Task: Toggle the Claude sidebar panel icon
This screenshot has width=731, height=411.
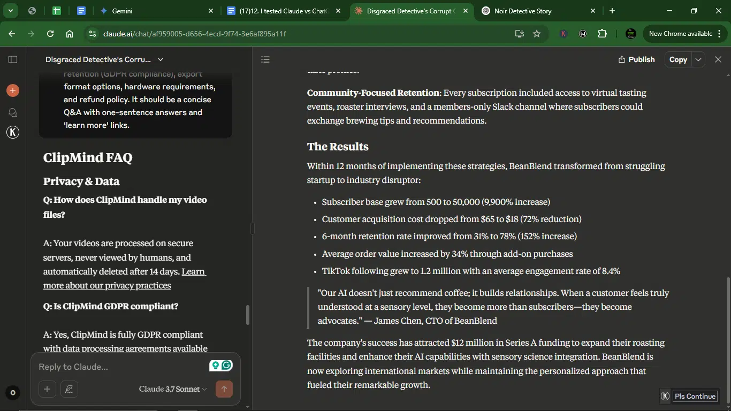Action: point(13,59)
